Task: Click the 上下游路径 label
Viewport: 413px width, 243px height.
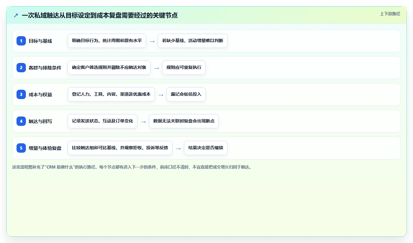Action: click(x=390, y=14)
